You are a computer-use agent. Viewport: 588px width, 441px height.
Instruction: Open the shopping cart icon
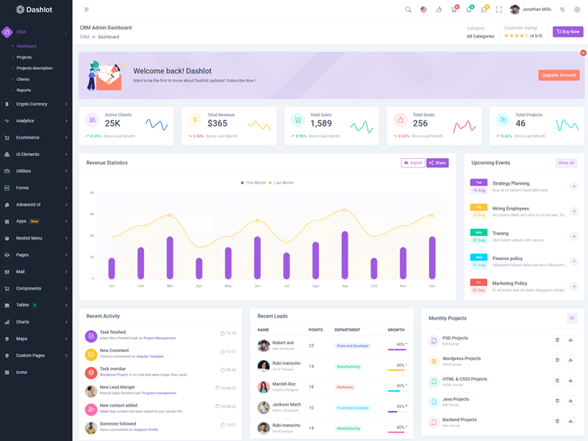[x=453, y=10]
